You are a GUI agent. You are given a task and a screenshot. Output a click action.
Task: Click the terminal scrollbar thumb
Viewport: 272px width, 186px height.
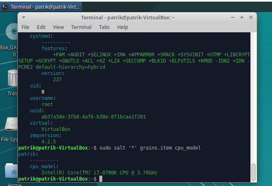coord(253,172)
